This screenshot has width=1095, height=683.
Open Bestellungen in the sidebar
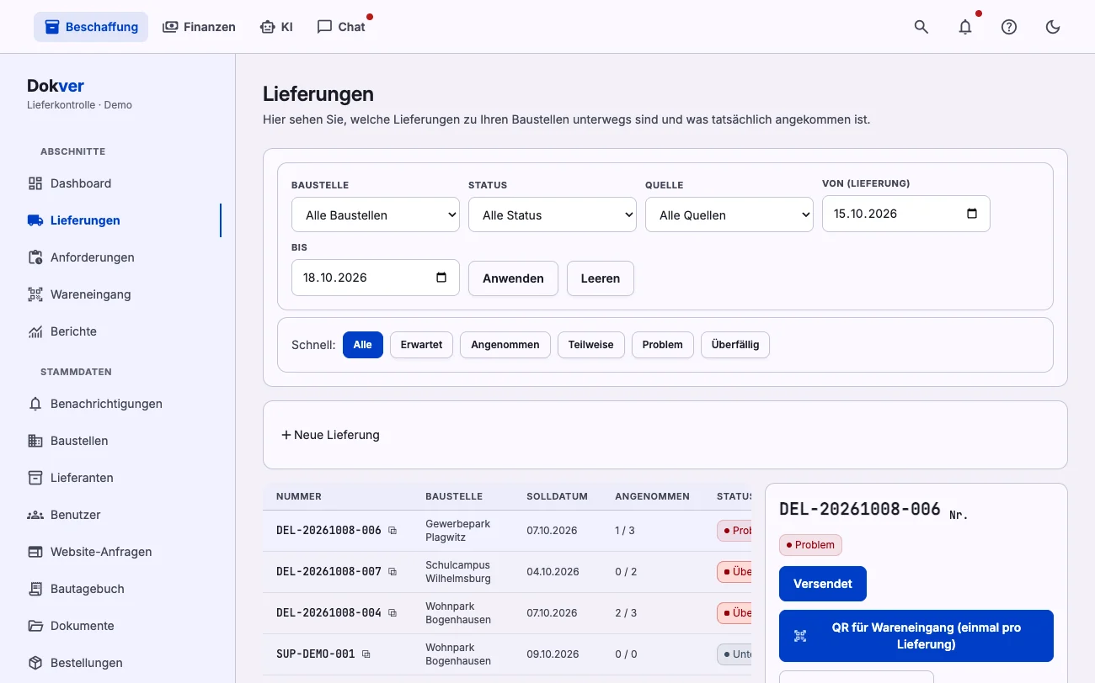[x=118, y=663]
